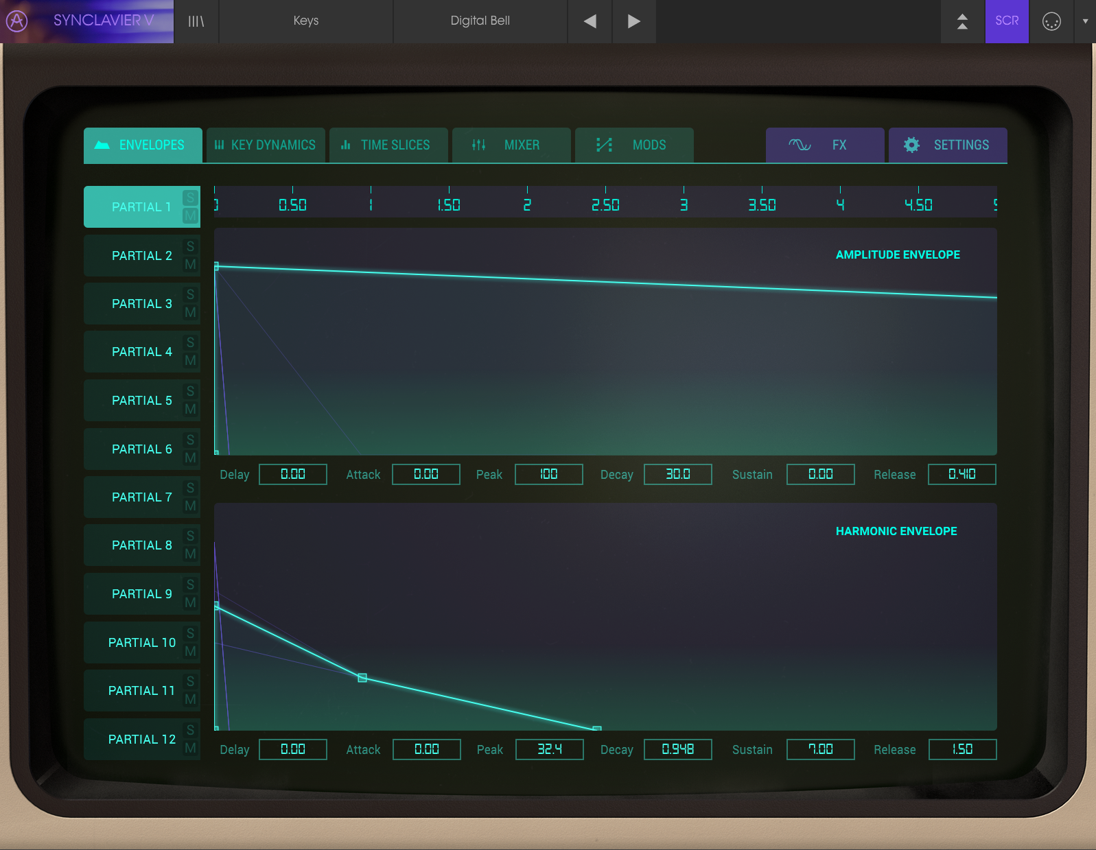The width and height of the screenshot is (1096, 850).
Task: Mute Partial 8 with M button
Action: 191,554
